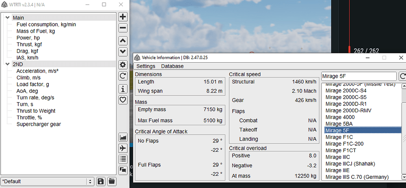406x188 pixels.
Task: Click the list icon in WTRTI sidebar
Action: click(123, 159)
